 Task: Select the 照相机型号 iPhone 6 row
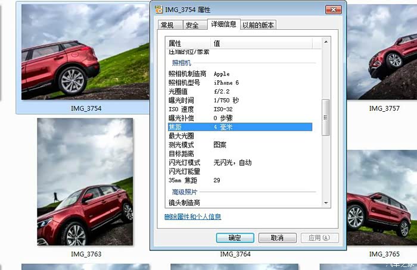(x=240, y=83)
